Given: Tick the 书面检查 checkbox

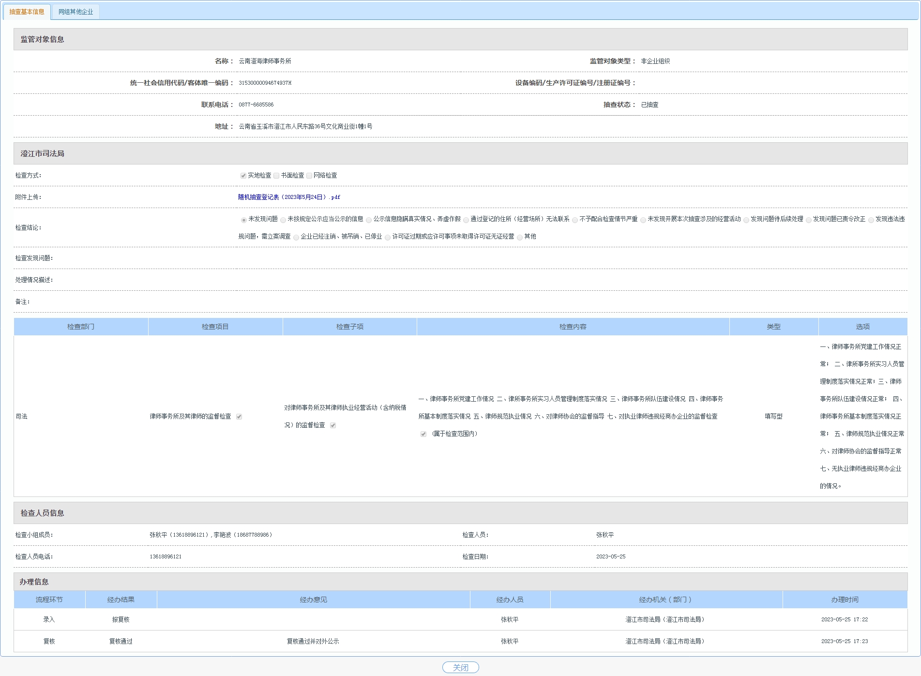Looking at the screenshot, I should (x=276, y=176).
